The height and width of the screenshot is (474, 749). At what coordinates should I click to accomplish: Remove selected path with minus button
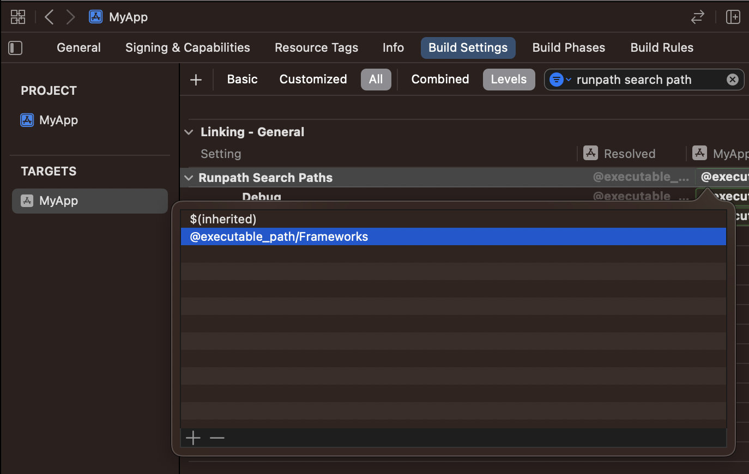217,438
